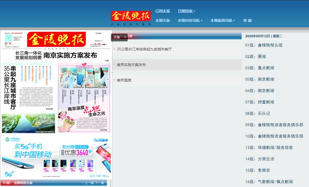Expand the 本期版面导航 menu
The image size is (309, 187).
222,20
